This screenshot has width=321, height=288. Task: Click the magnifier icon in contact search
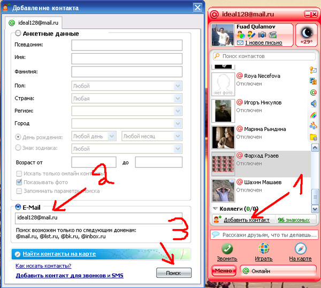(x=217, y=56)
